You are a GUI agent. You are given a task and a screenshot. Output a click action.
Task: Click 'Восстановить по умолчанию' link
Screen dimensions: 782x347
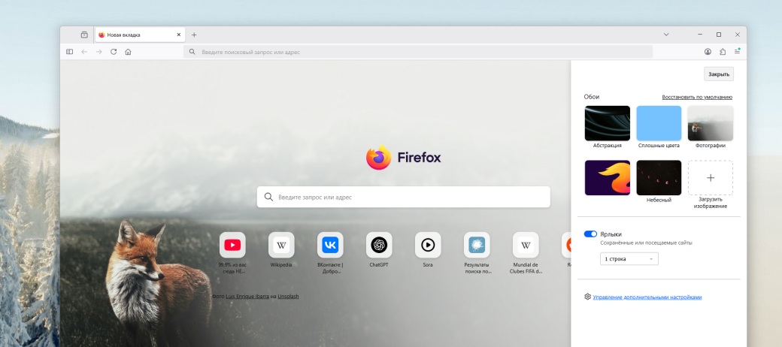tap(696, 98)
